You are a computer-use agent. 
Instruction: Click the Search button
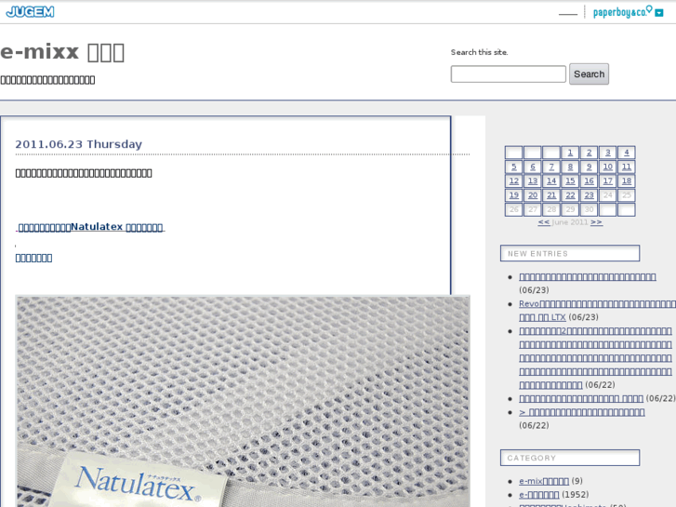point(589,73)
